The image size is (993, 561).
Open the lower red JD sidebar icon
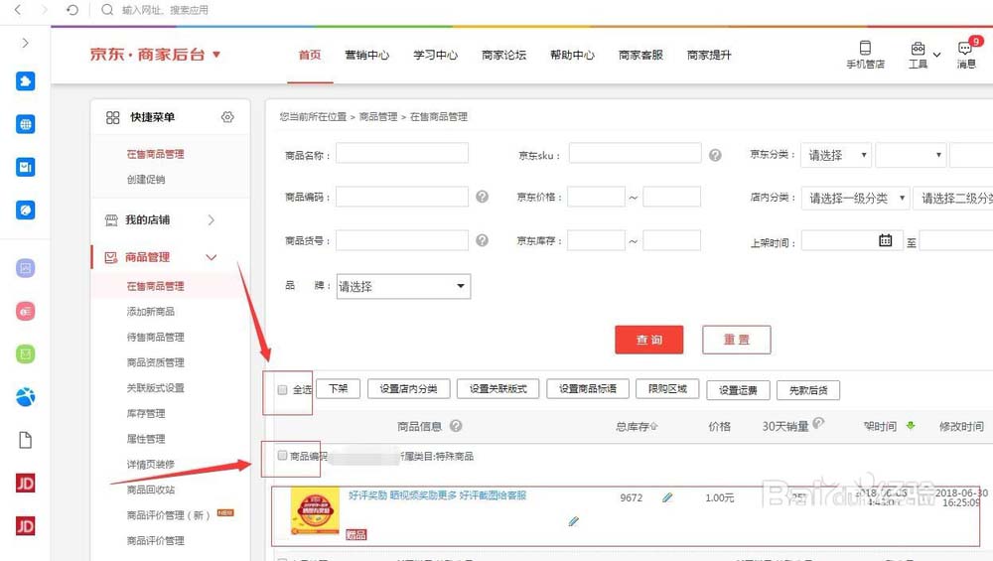26,526
